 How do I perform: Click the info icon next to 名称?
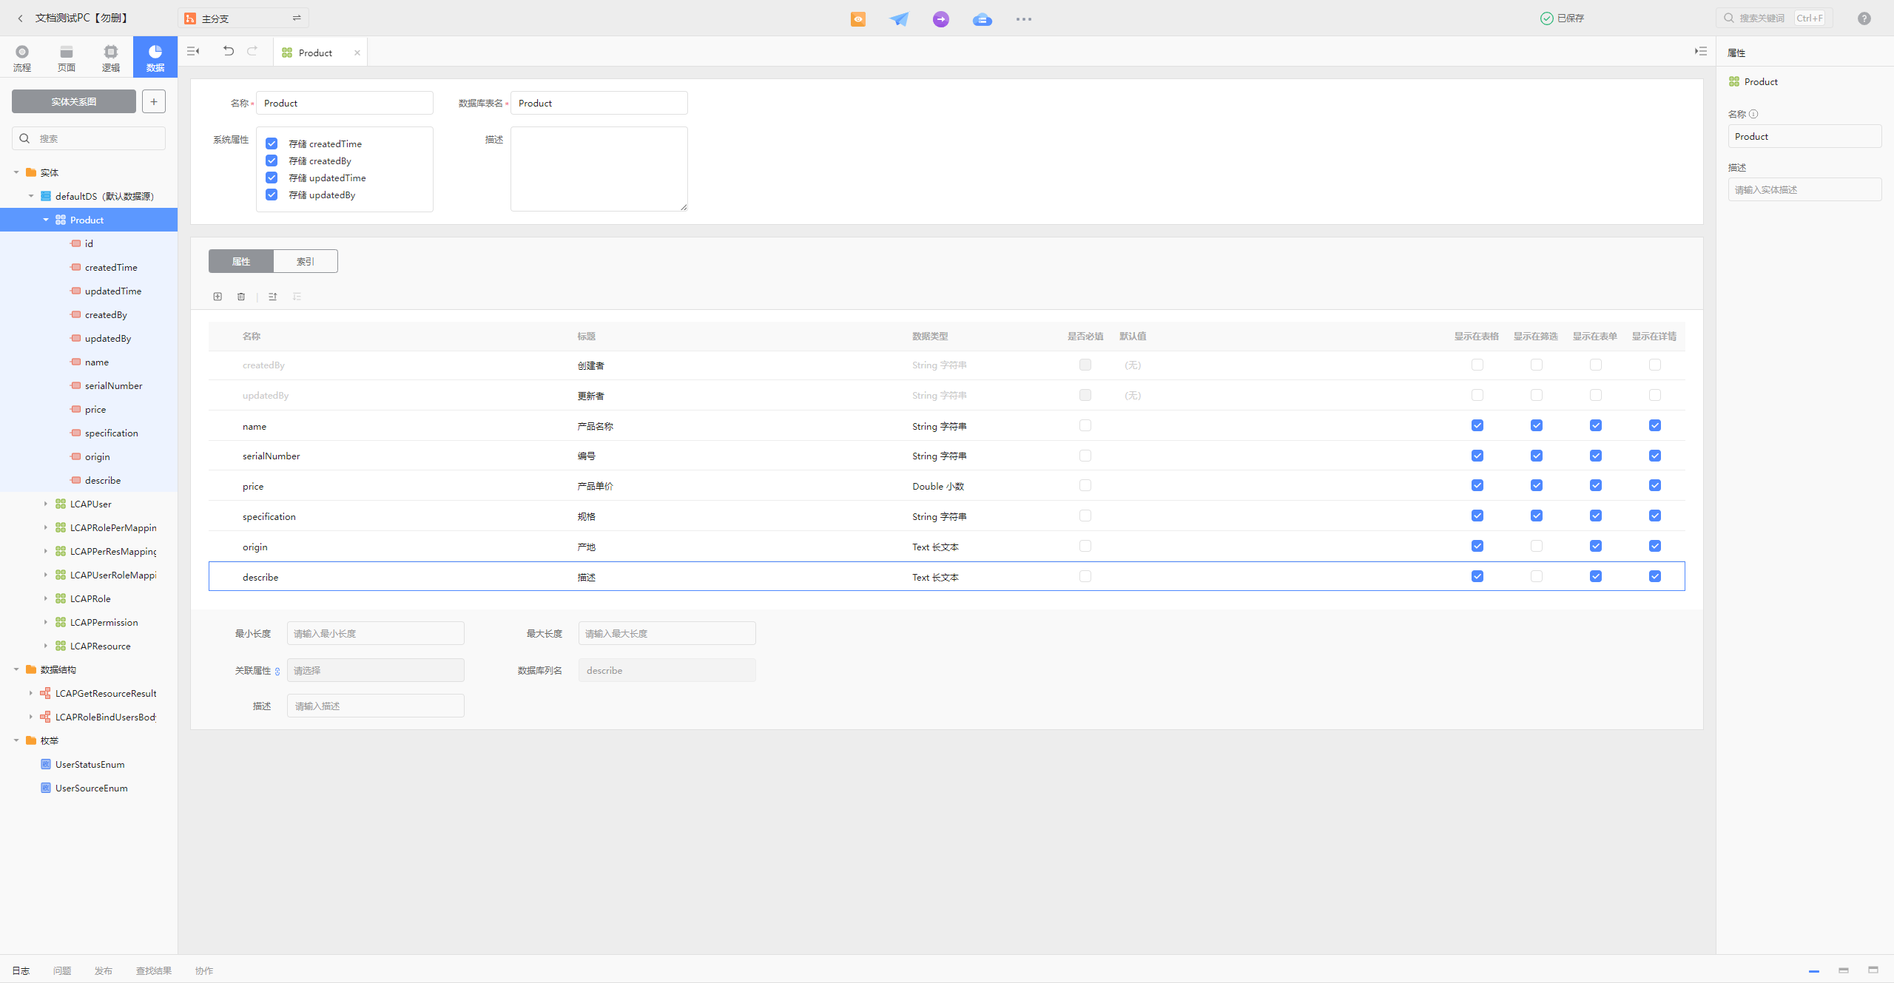coord(1753,114)
